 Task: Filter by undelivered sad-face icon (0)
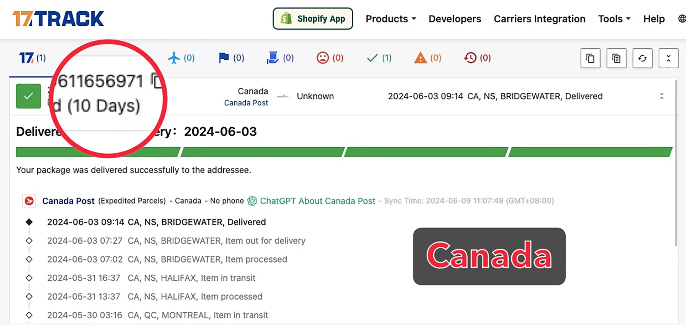[330, 58]
